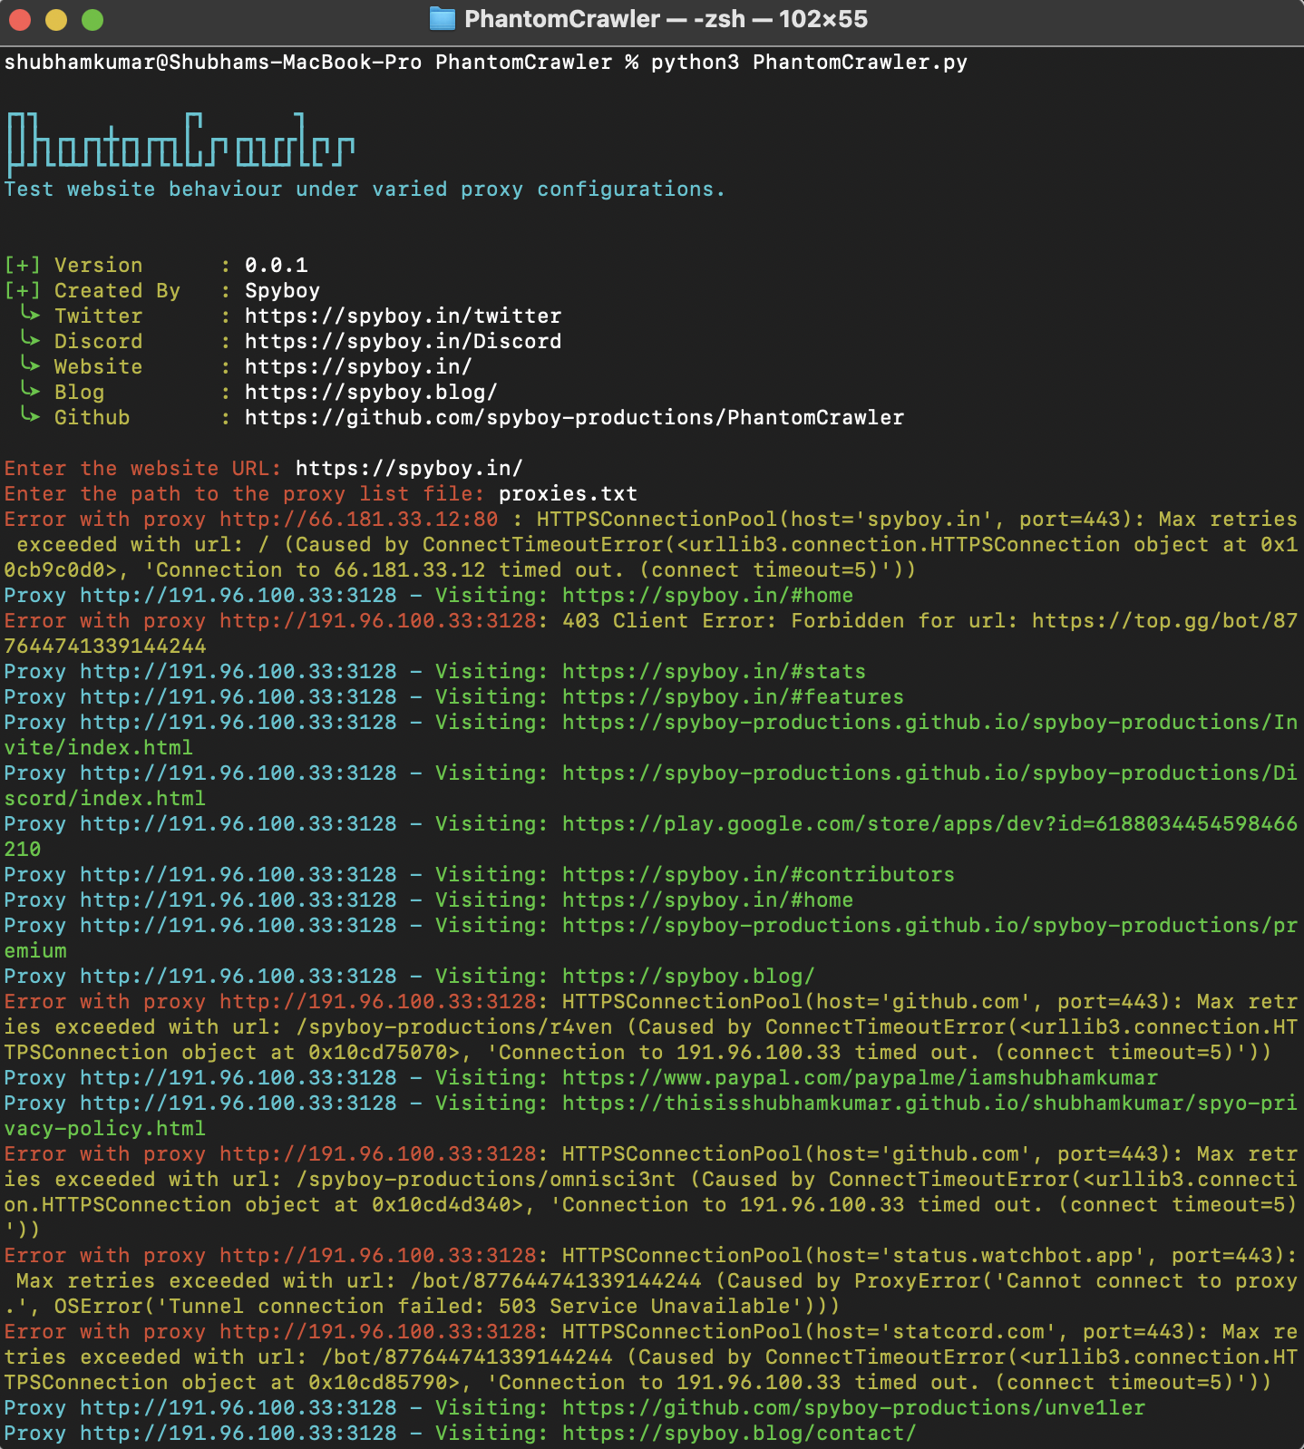Click the visited URL 'https://spyboy.in/#features'
This screenshot has height=1449, width=1304.
[733, 697]
